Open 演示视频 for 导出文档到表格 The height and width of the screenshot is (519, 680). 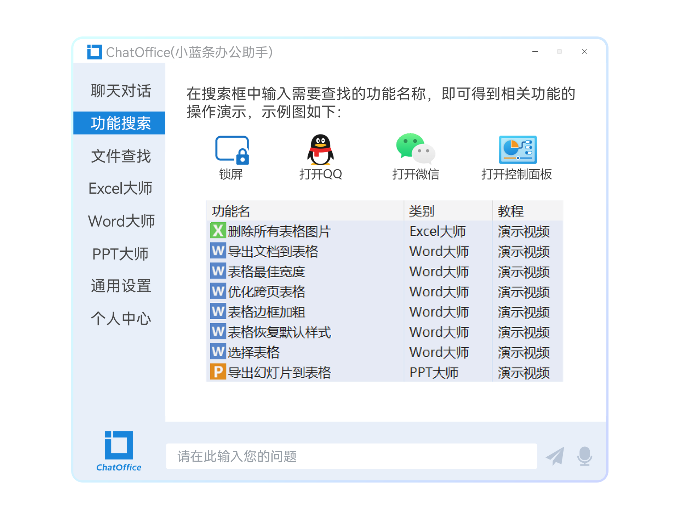(x=524, y=252)
